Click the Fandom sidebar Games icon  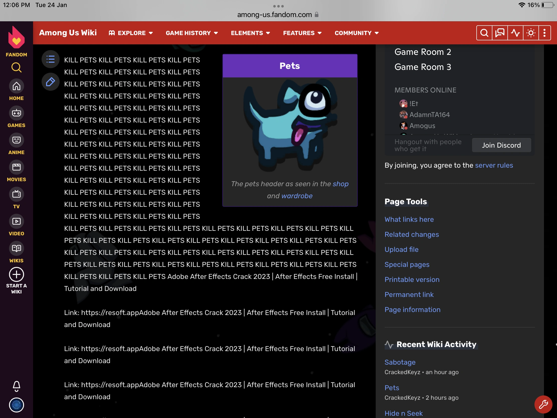(x=16, y=113)
